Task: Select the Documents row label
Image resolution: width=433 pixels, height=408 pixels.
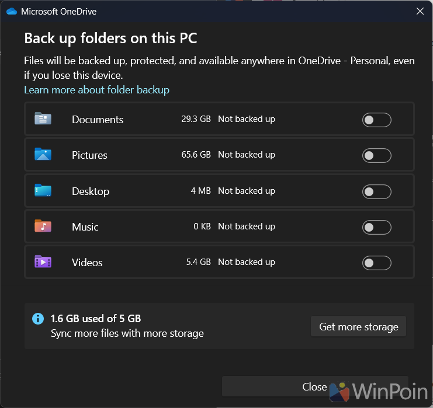Action: tap(98, 120)
